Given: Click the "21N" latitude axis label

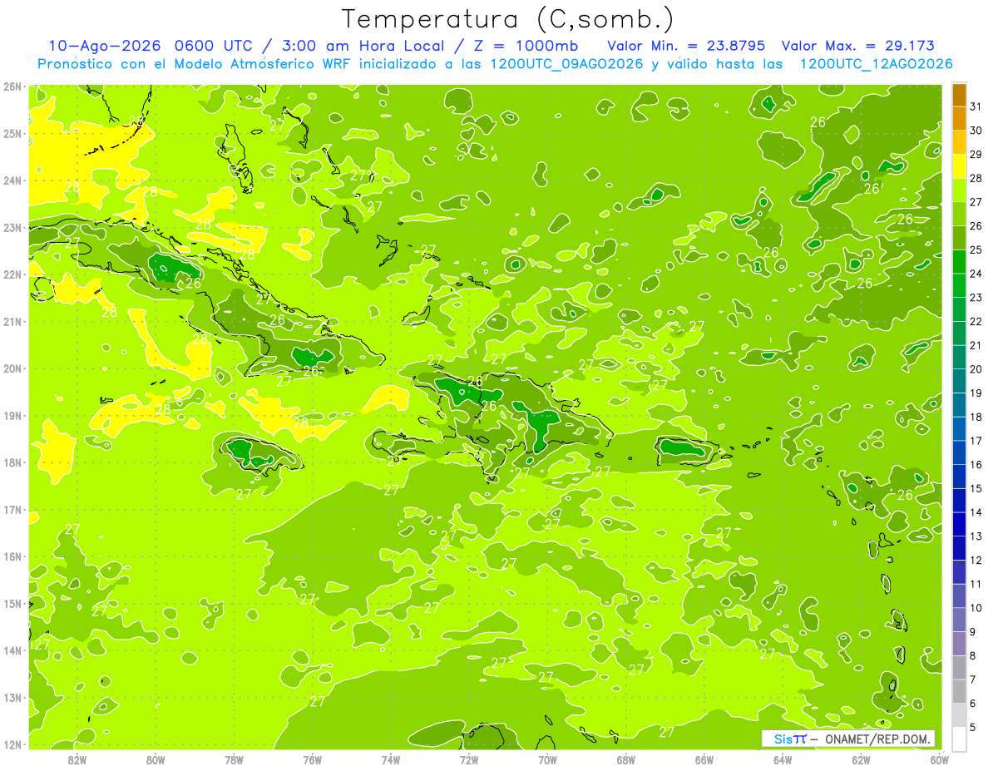Looking at the screenshot, I should click(x=12, y=322).
